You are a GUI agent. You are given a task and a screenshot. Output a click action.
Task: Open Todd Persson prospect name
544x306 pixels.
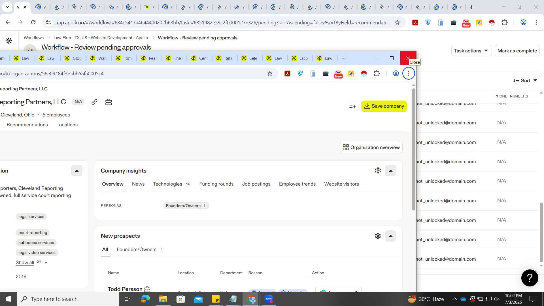(x=125, y=289)
